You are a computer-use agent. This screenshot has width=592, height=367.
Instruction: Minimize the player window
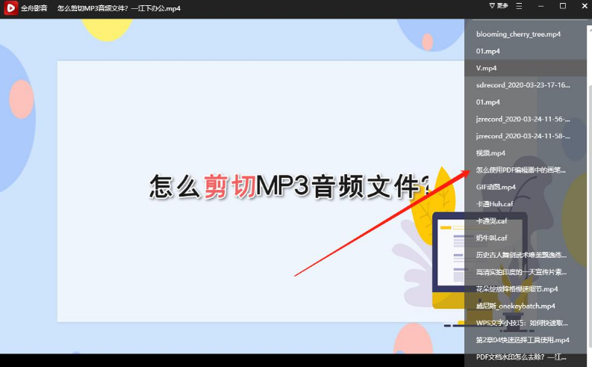(x=541, y=6)
